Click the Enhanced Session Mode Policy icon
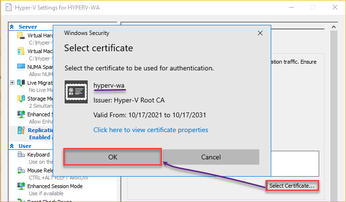This screenshot has width=346, height=202. pyautogui.click(x=21, y=114)
